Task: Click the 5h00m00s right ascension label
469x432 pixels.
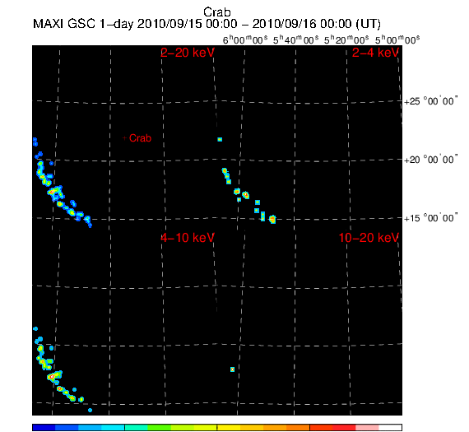Action: (397, 40)
